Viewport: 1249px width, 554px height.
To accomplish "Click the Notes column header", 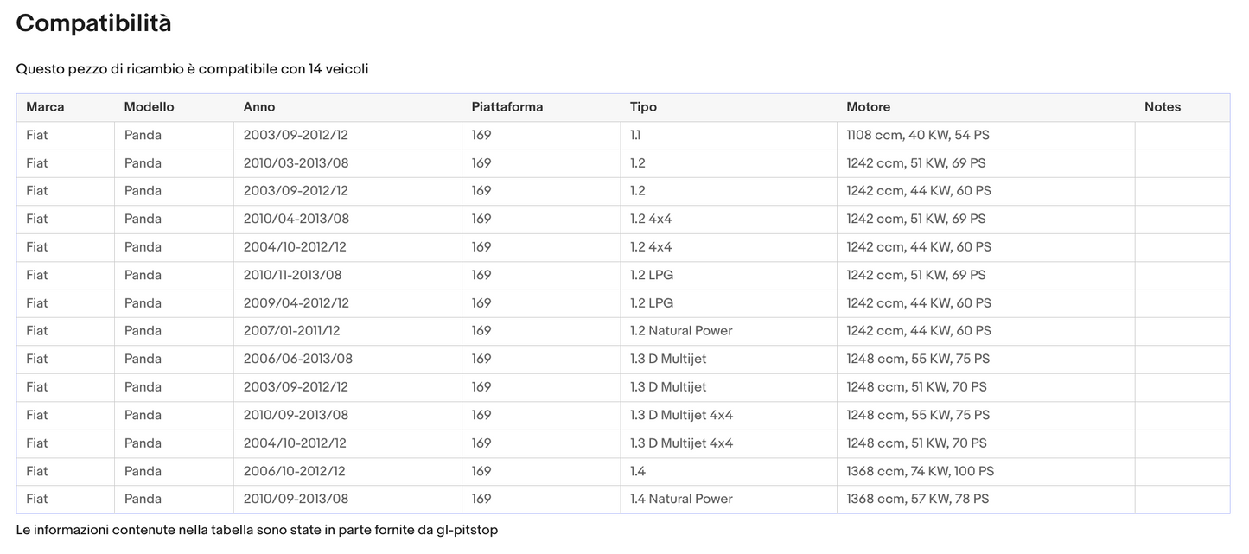I will (1162, 107).
